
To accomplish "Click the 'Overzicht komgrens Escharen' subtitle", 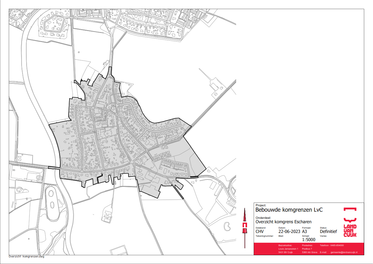I will pos(283,222).
